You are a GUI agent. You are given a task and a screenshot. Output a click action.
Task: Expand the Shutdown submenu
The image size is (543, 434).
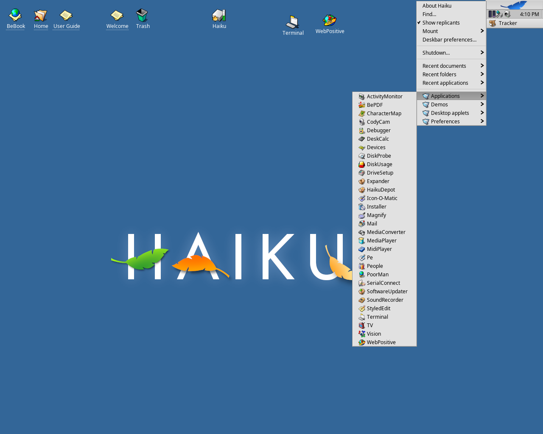[x=451, y=53]
